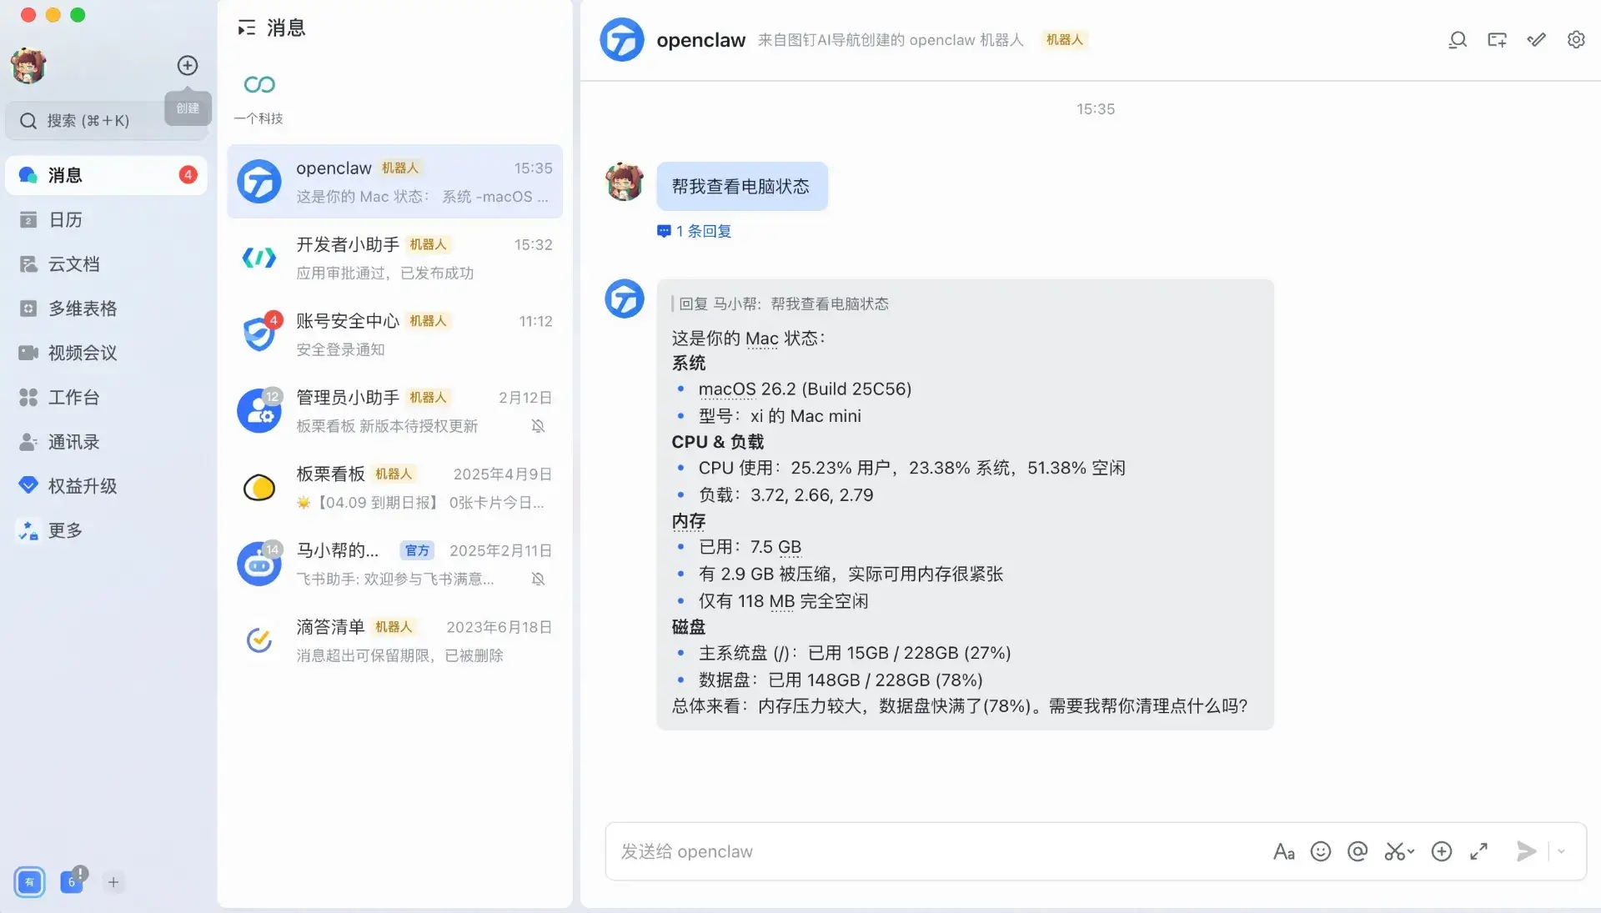The width and height of the screenshot is (1601, 913).
Task: Open search in chat header
Action: 1457,40
